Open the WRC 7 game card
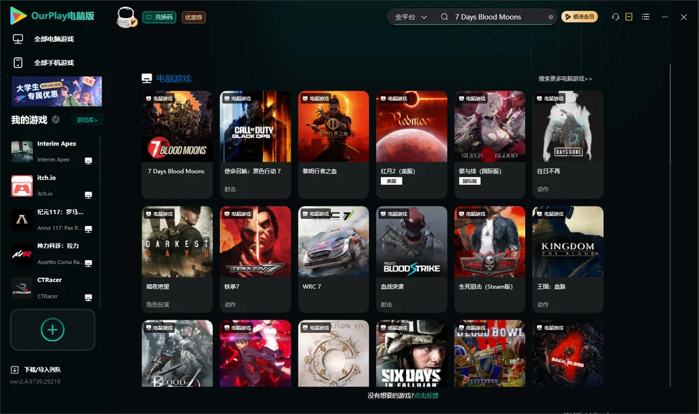Screen dimensions: 699x414 coord(333,259)
